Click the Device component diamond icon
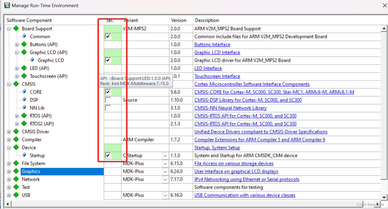388x209 pixels. pyautogui.click(x=16, y=147)
